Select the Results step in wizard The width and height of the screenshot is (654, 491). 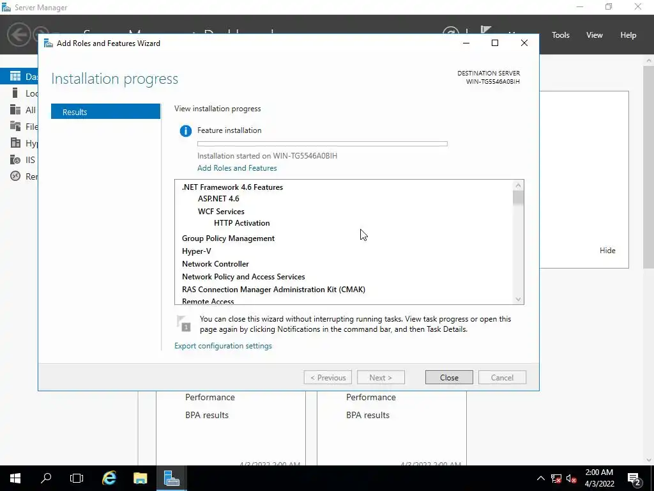coord(105,111)
